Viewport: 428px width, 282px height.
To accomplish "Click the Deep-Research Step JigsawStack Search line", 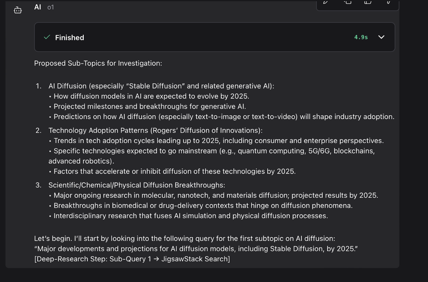I will point(132,259).
